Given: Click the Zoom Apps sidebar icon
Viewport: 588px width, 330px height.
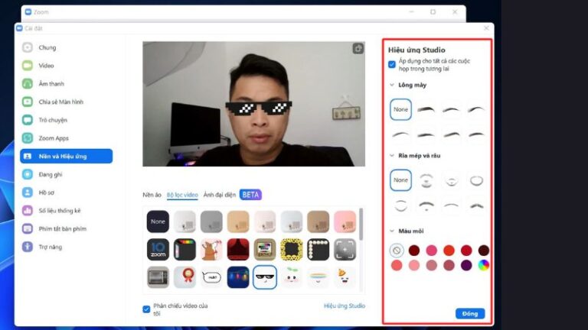Looking at the screenshot, I should [x=28, y=138].
